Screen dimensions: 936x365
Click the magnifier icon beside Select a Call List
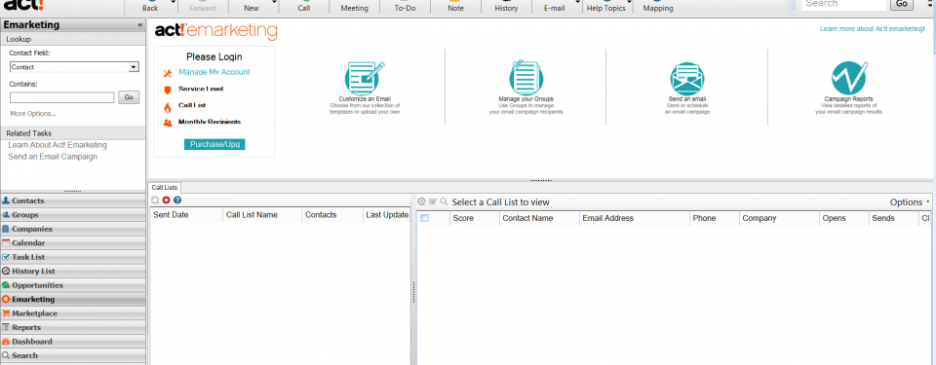444,202
